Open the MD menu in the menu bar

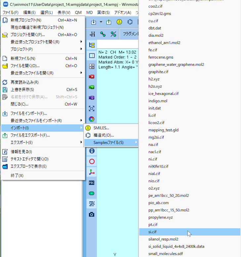tap(89, 13)
